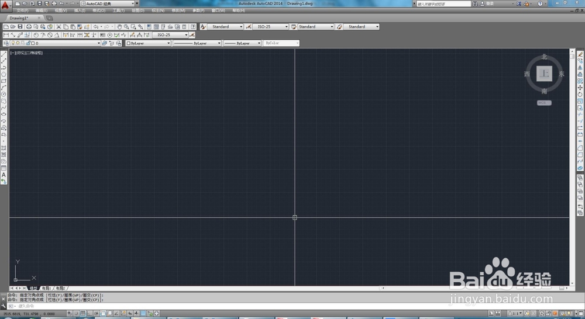The width and height of the screenshot is (585, 319).
Task: Click the WCS label under ViewCube
Action: 544,103
